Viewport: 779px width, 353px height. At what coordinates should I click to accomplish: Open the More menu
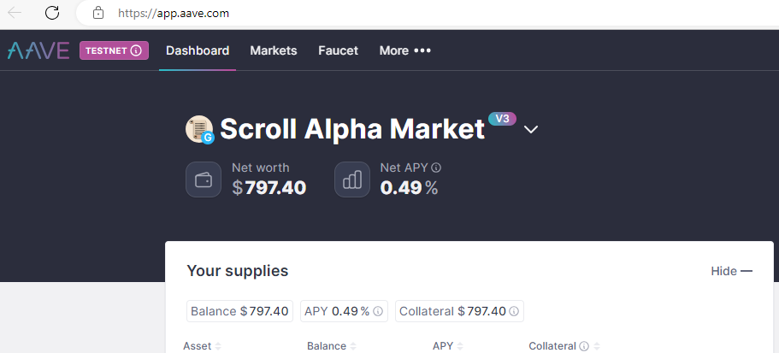(x=405, y=50)
